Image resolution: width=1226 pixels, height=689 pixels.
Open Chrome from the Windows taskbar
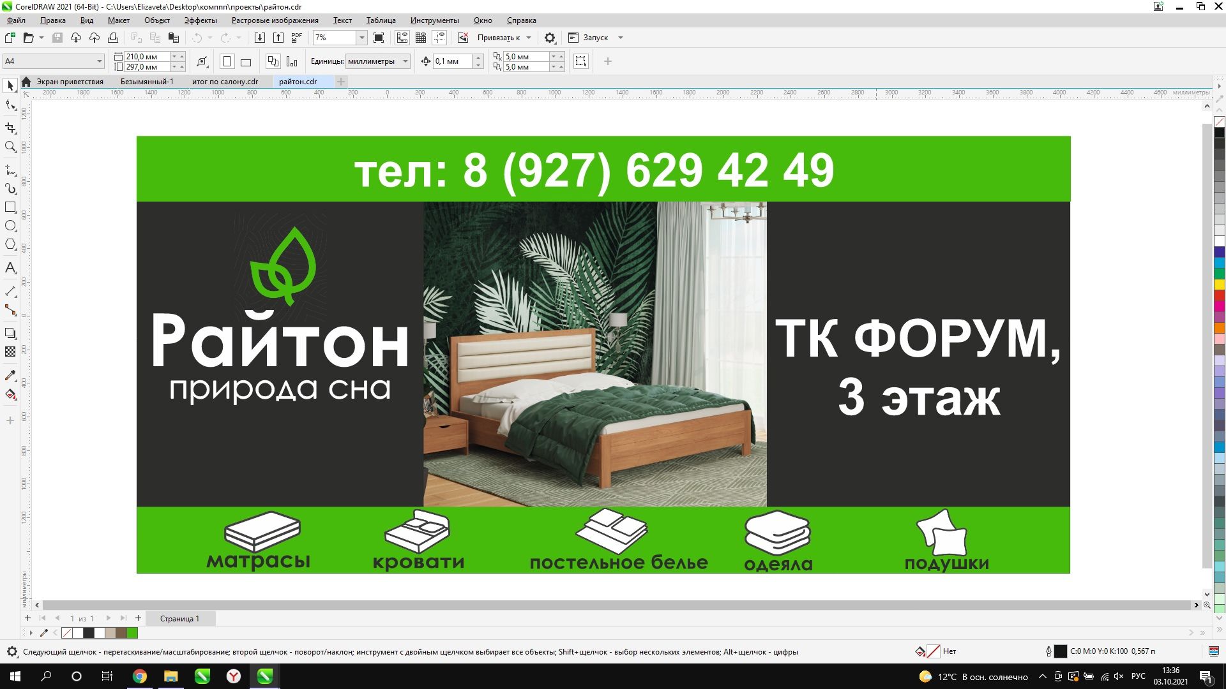point(139,676)
